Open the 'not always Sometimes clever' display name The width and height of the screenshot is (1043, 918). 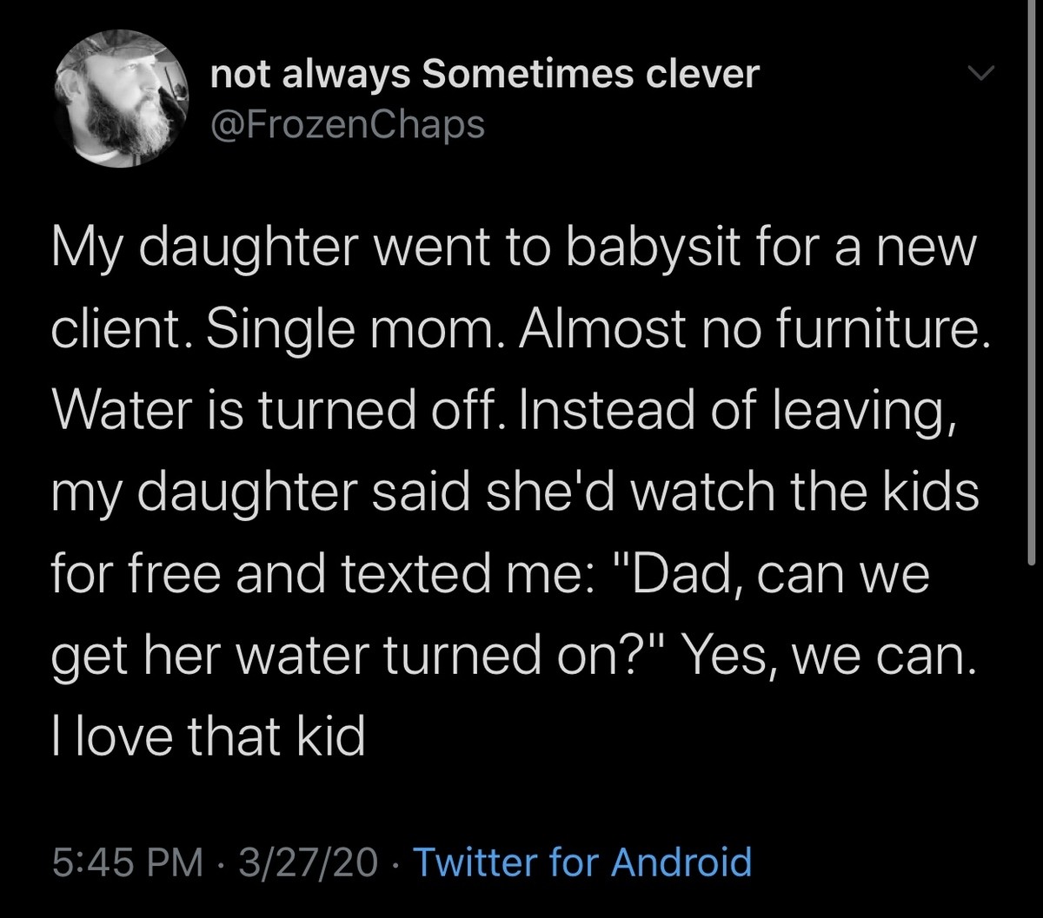(x=486, y=76)
